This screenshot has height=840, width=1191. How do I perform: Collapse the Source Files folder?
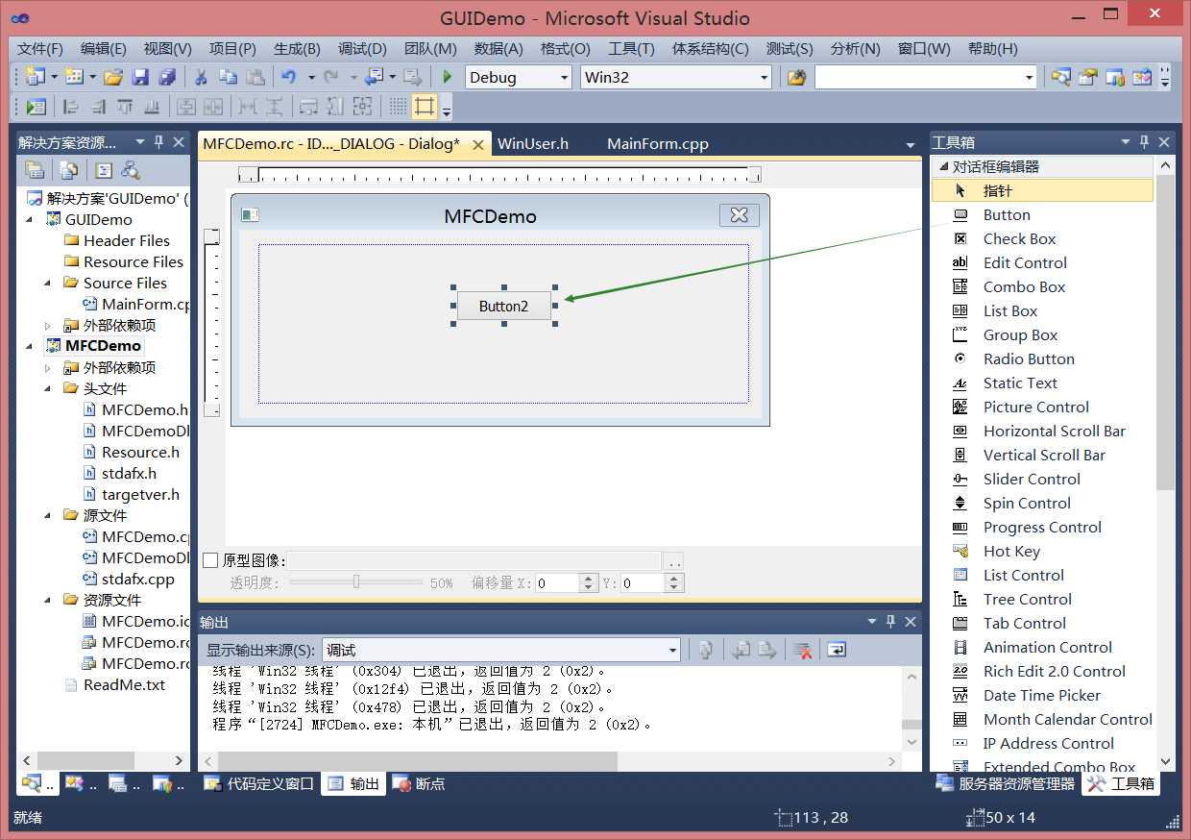click(x=48, y=283)
